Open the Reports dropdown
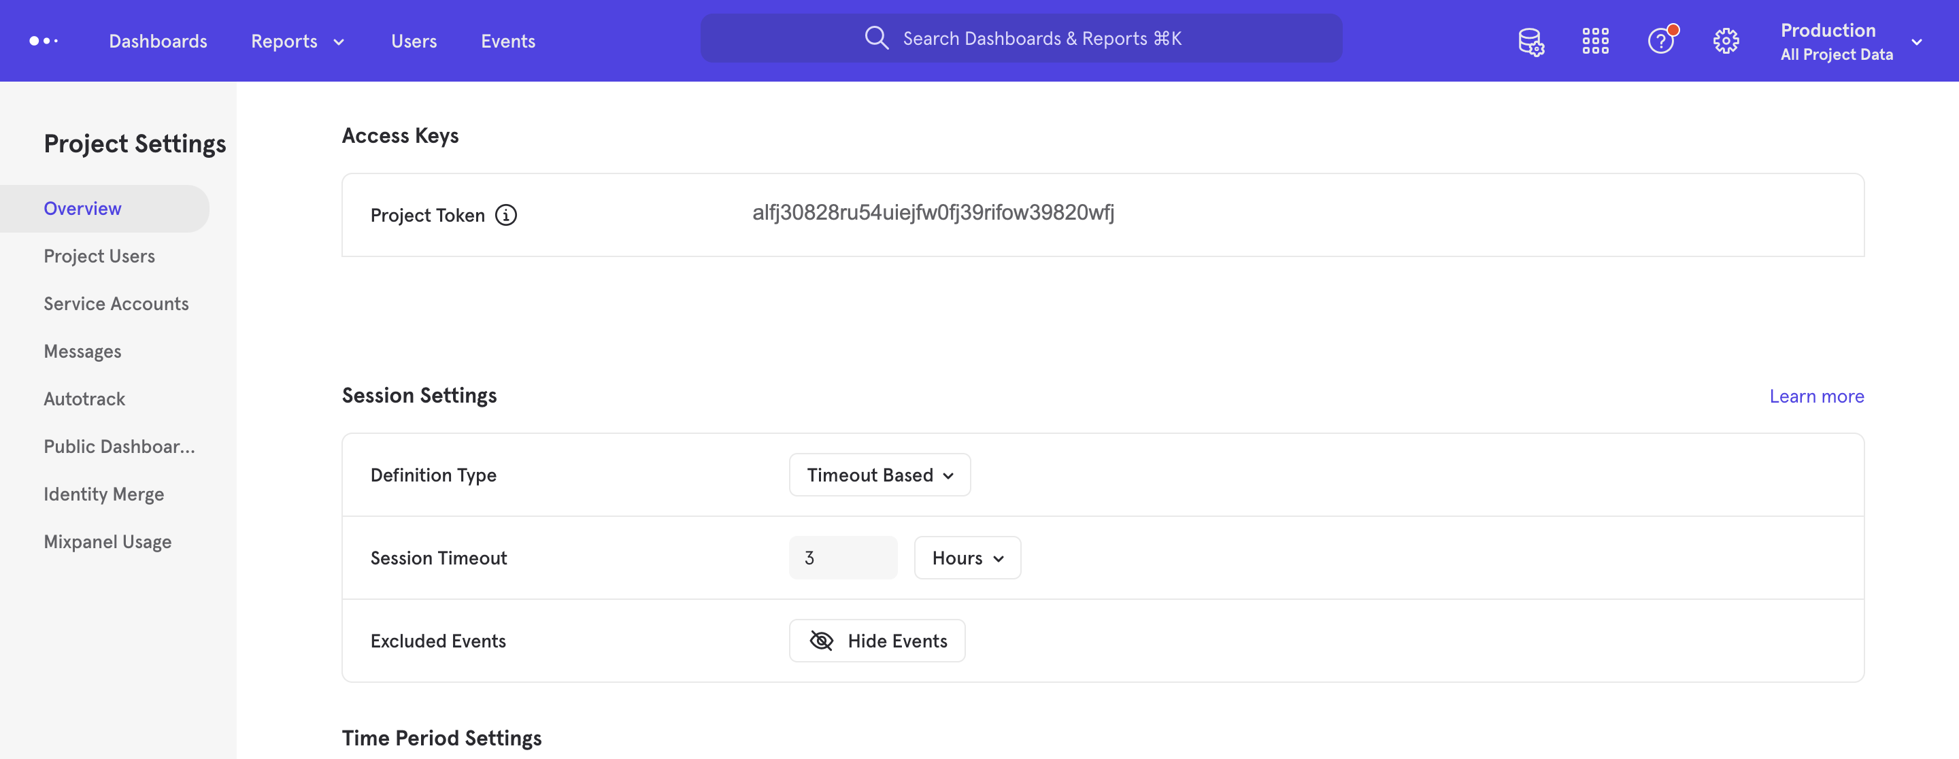This screenshot has height=759, width=1959. (297, 41)
